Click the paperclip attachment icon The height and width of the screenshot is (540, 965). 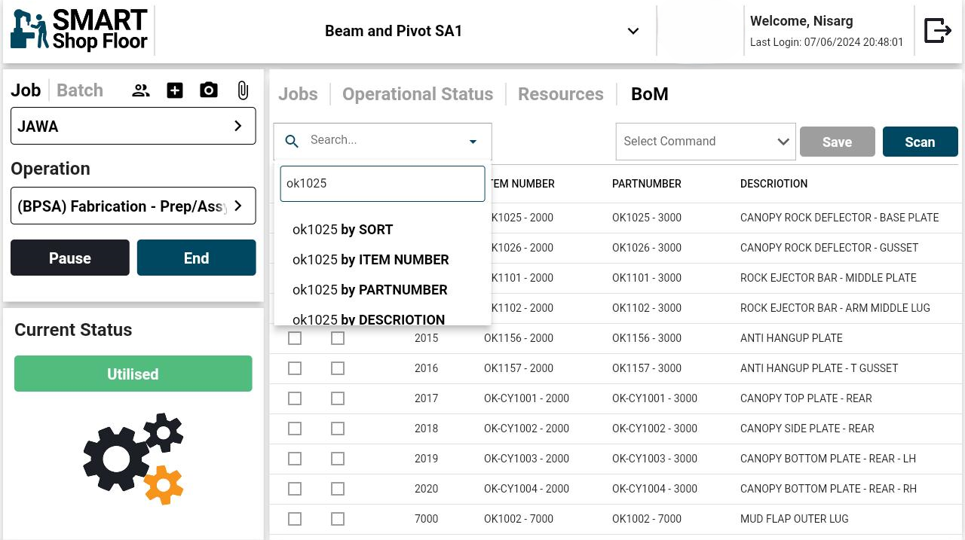tap(243, 91)
